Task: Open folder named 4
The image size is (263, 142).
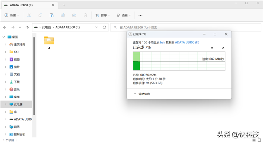Action: (49, 43)
